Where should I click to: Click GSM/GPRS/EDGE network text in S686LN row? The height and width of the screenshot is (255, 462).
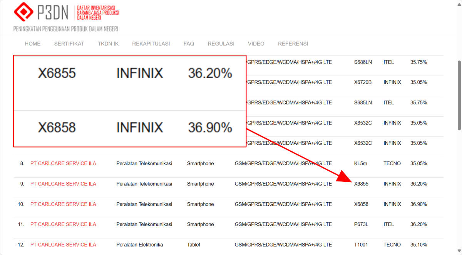pyautogui.click(x=289, y=62)
